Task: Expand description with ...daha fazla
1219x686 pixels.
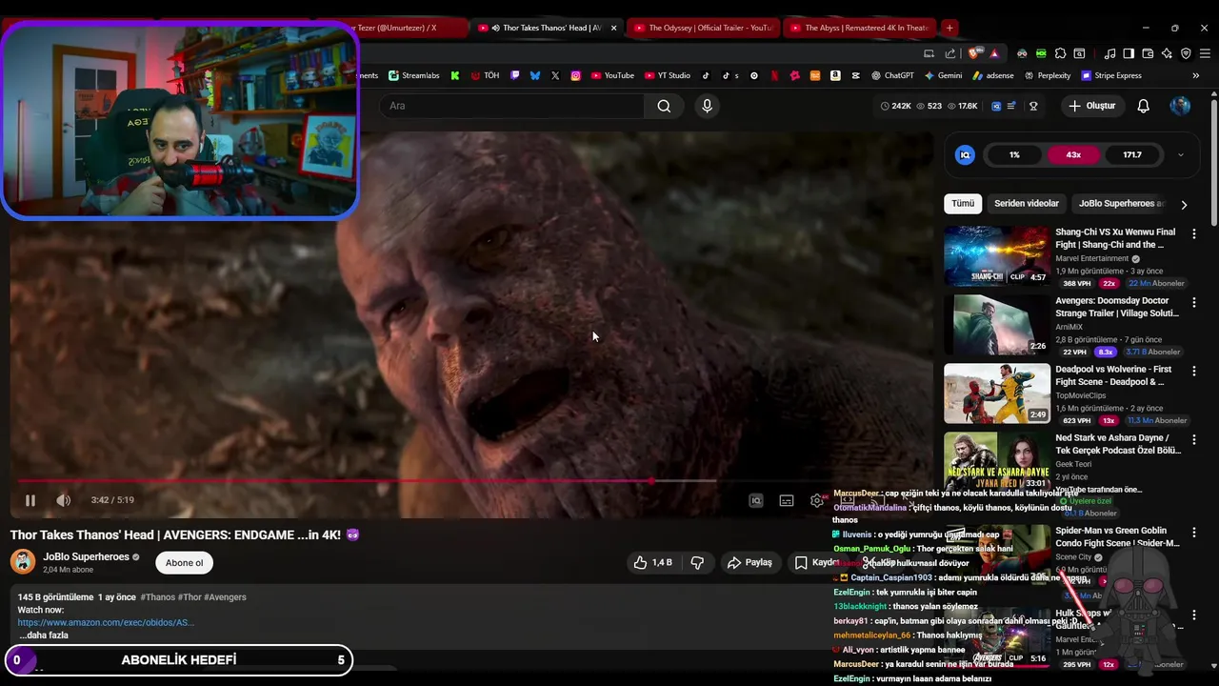Action: click(x=43, y=635)
